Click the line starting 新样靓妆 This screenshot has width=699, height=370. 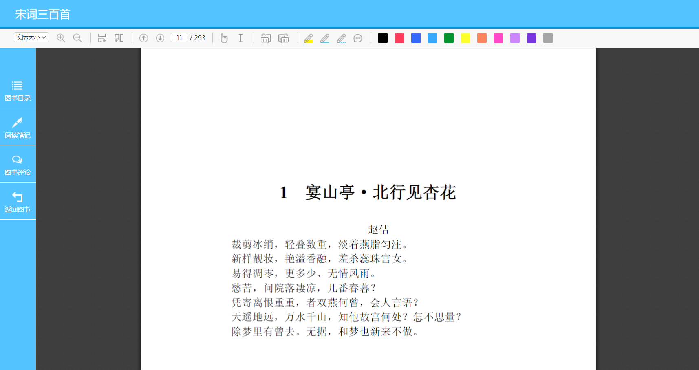[320, 259]
